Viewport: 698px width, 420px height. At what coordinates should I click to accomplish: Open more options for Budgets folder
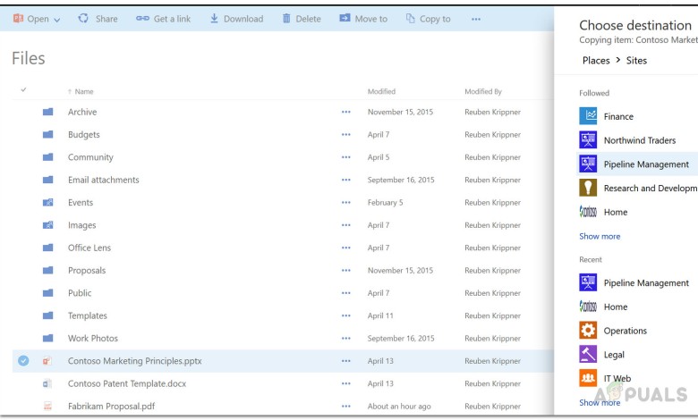coord(346,135)
